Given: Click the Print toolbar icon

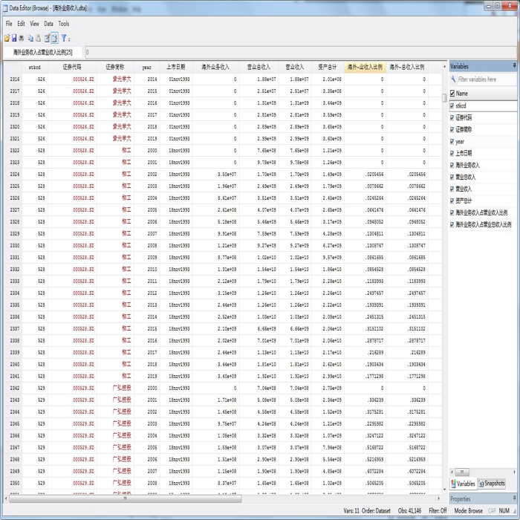Looking at the screenshot, I should (x=22, y=38).
